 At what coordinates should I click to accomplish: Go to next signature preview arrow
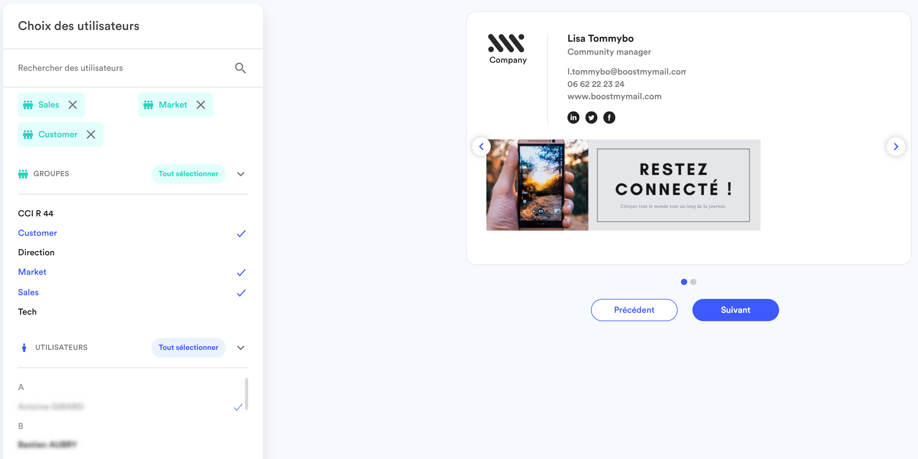click(x=896, y=146)
